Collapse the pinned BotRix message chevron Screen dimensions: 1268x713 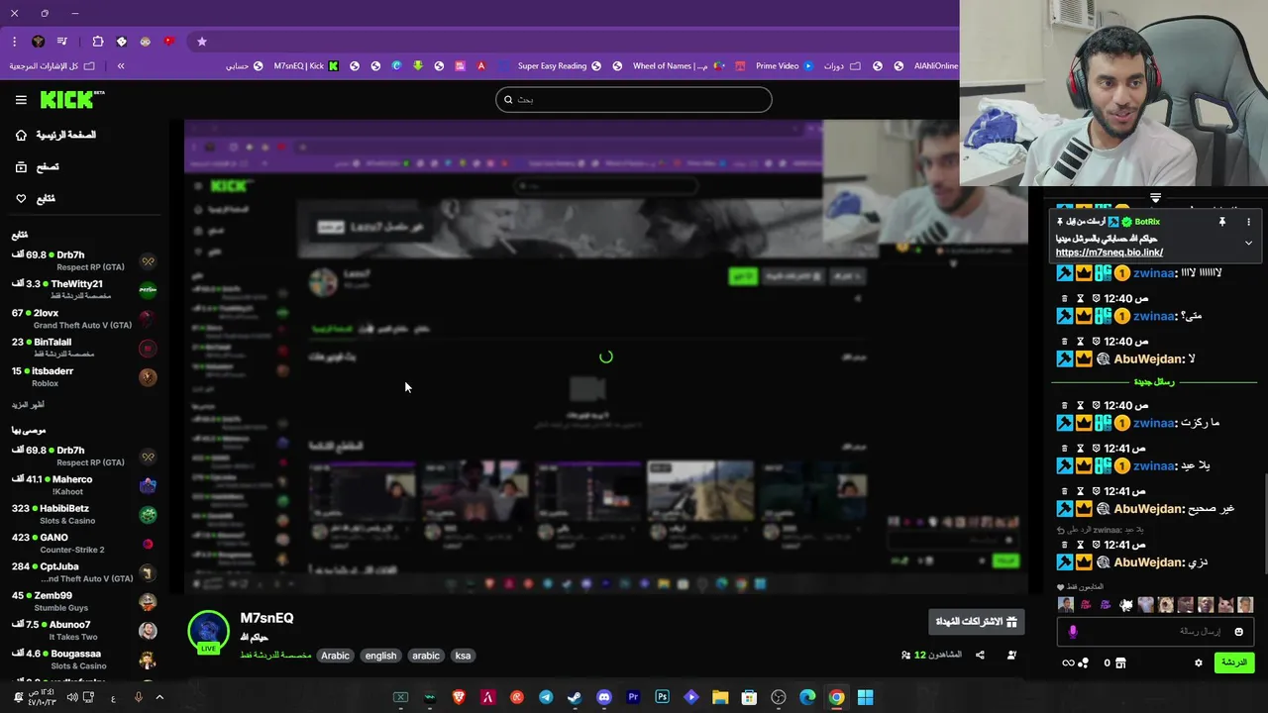pyautogui.click(x=1248, y=243)
